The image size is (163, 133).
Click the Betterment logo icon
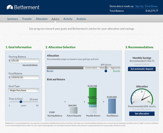(10, 7)
